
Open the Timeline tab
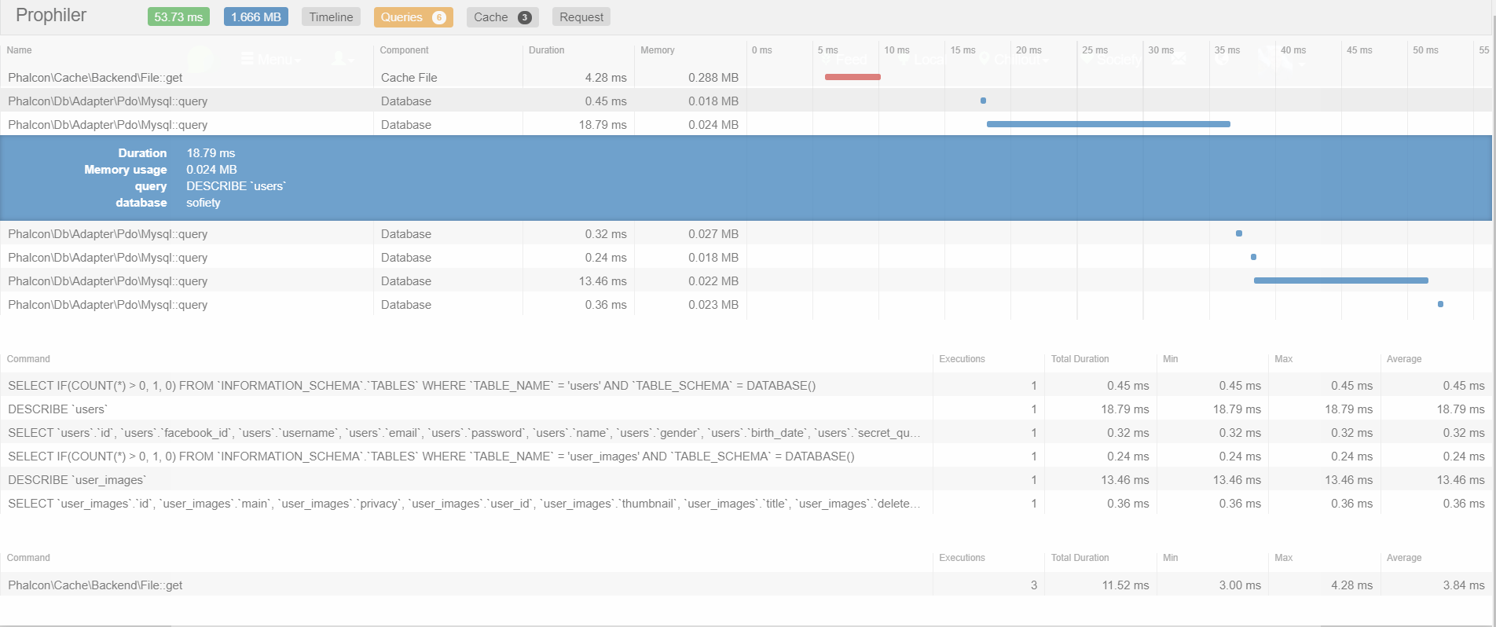pyautogui.click(x=331, y=17)
